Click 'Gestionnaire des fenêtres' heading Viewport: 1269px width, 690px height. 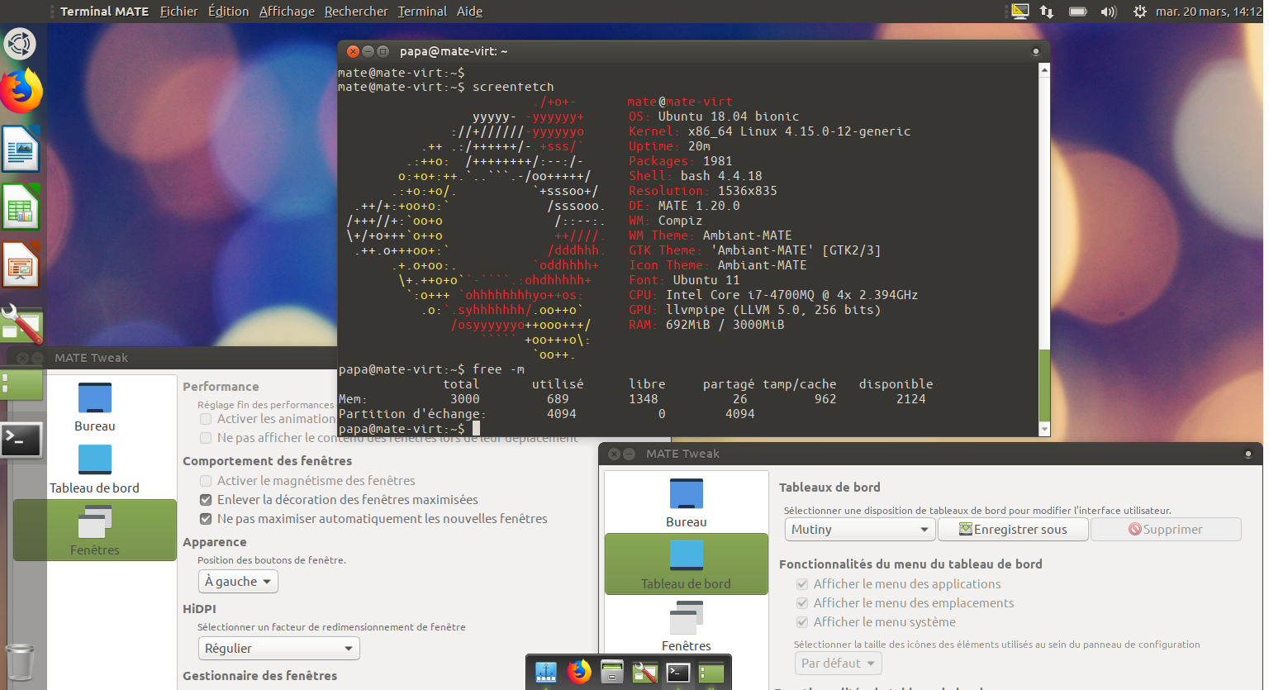pyautogui.click(x=259, y=676)
